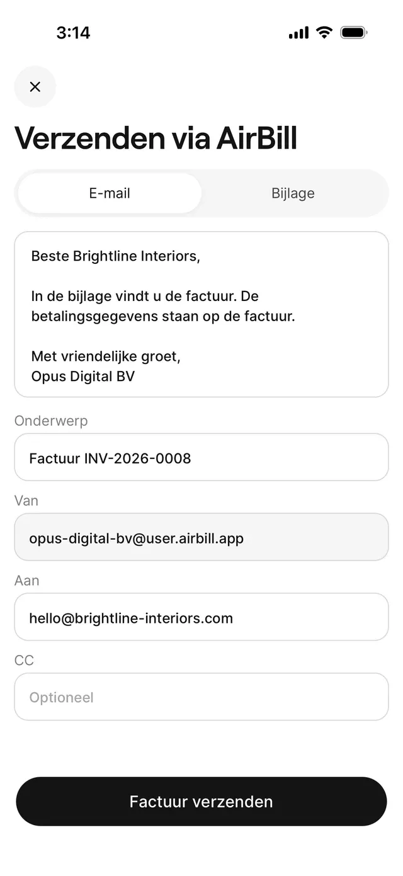Image resolution: width=403 pixels, height=876 pixels.
Task: Click the Van label above the sender field
Action: pyautogui.click(x=26, y=501)
